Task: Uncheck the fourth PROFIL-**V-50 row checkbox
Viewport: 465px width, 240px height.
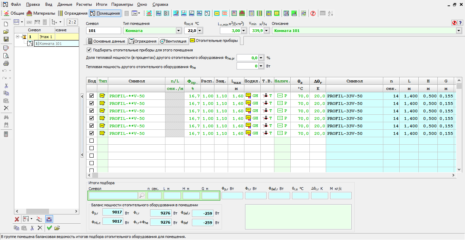Action: (91, 118)
